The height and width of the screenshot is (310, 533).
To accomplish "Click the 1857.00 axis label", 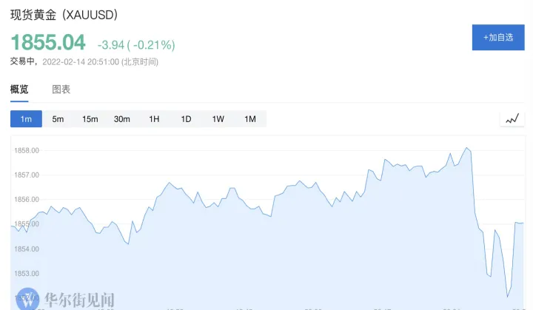I will click(x=27, y=175).
